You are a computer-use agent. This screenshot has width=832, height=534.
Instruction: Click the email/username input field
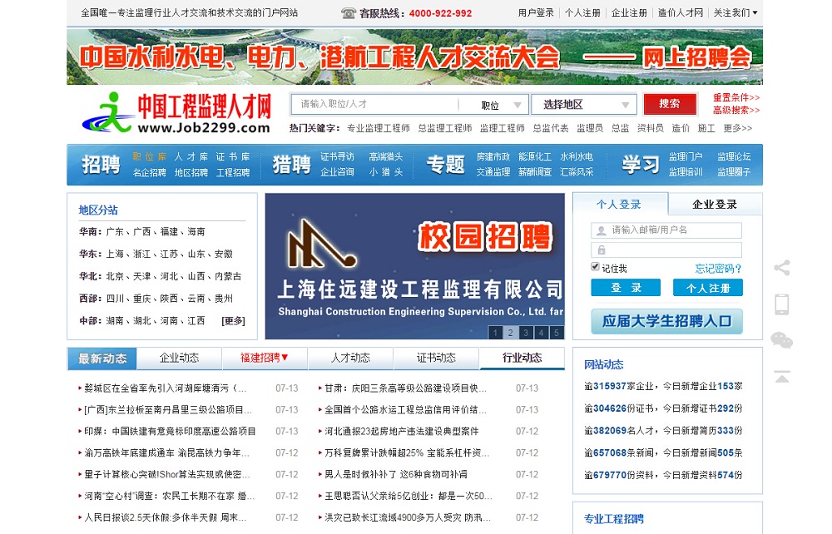(666, 230)
